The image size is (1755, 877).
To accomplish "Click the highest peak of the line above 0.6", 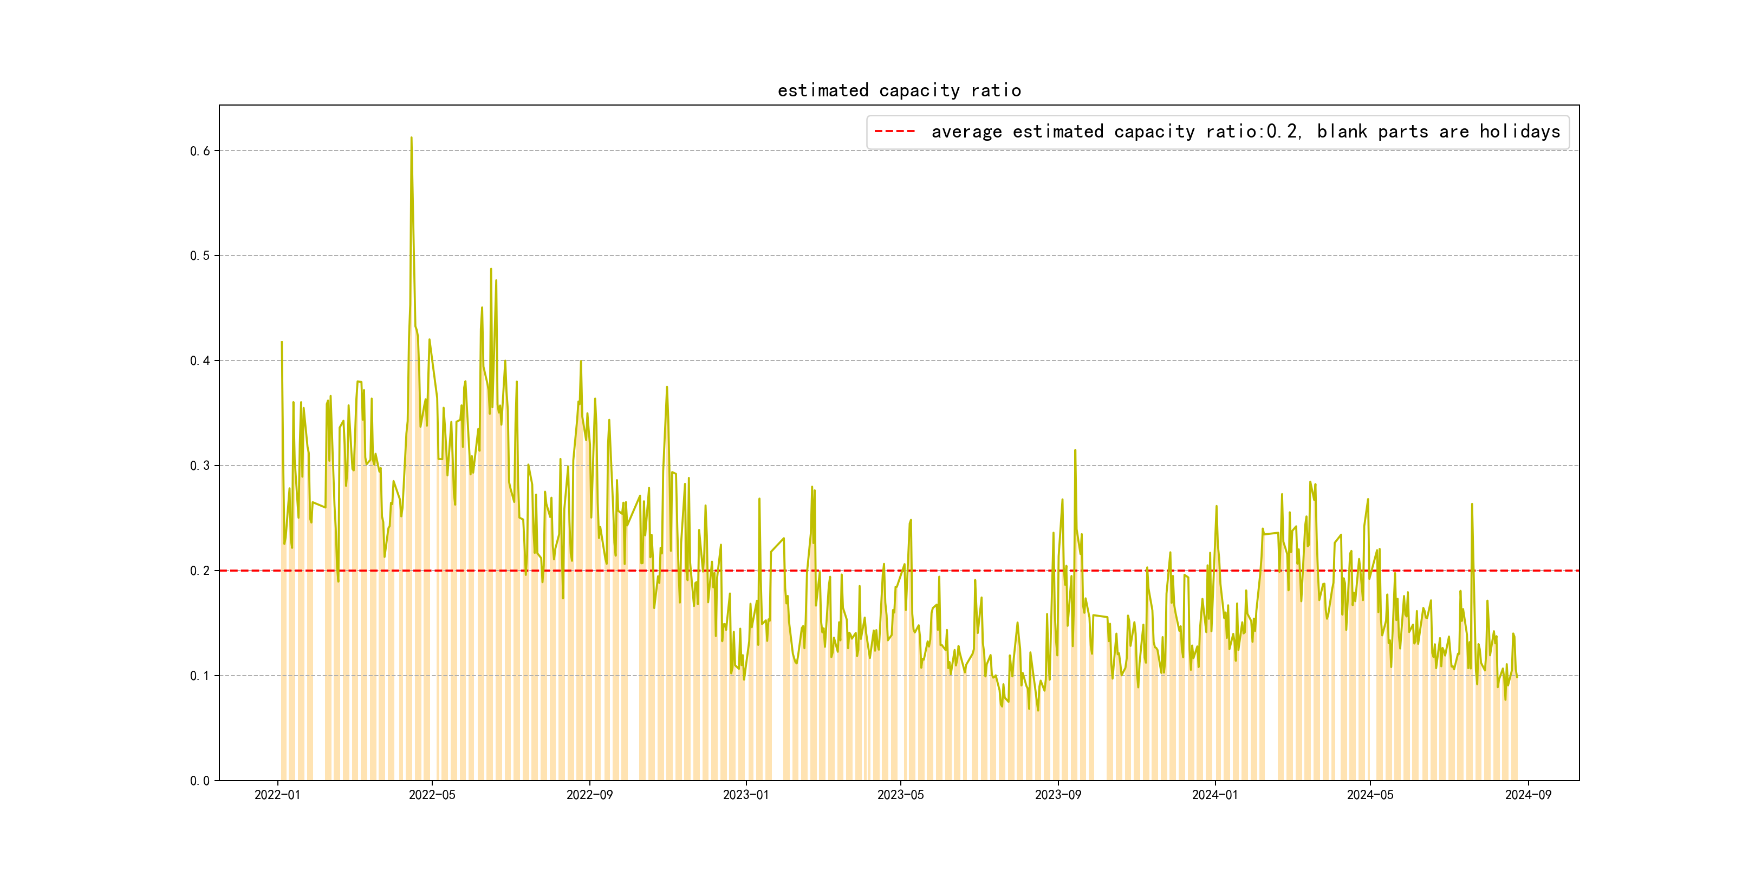I will pyautogui.click(x=411, y=138).
